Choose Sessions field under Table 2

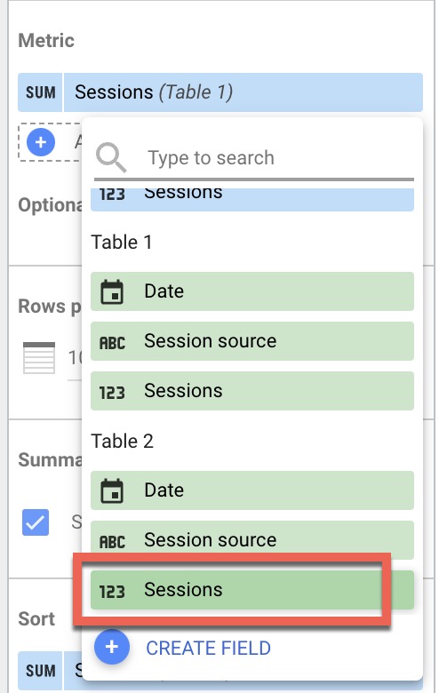click(252, 590)
